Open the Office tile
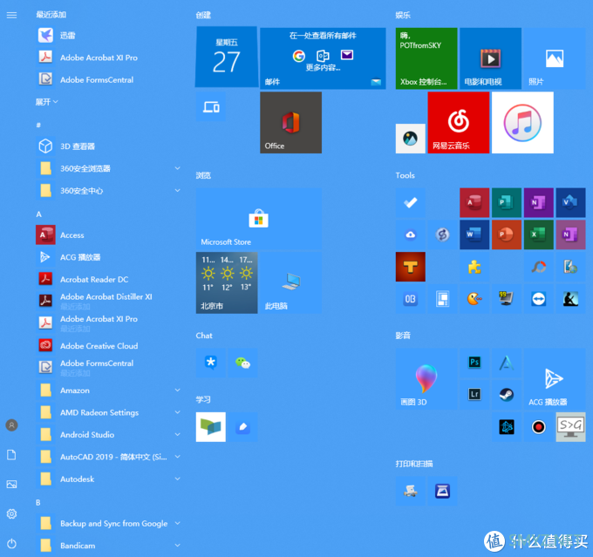 click(x=290, y=123)
